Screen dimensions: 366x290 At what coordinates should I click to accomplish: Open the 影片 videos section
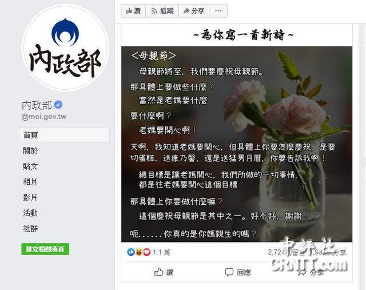point(30,197)
